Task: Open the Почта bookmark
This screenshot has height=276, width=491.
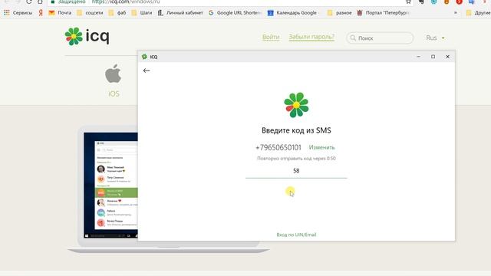Action: tap(60, 13)
